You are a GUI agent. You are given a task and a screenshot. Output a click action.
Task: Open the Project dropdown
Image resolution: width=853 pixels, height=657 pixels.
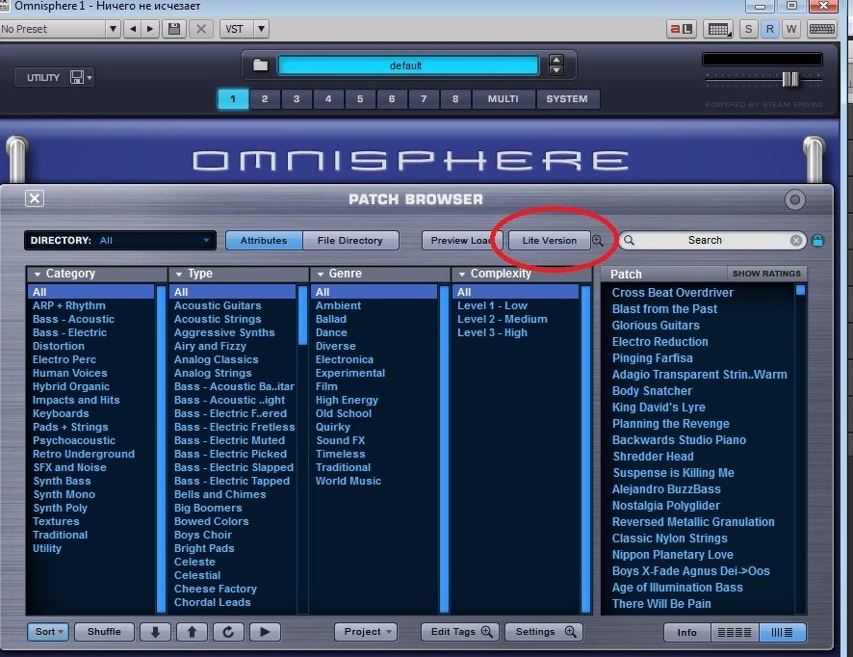tap(366, 631)
